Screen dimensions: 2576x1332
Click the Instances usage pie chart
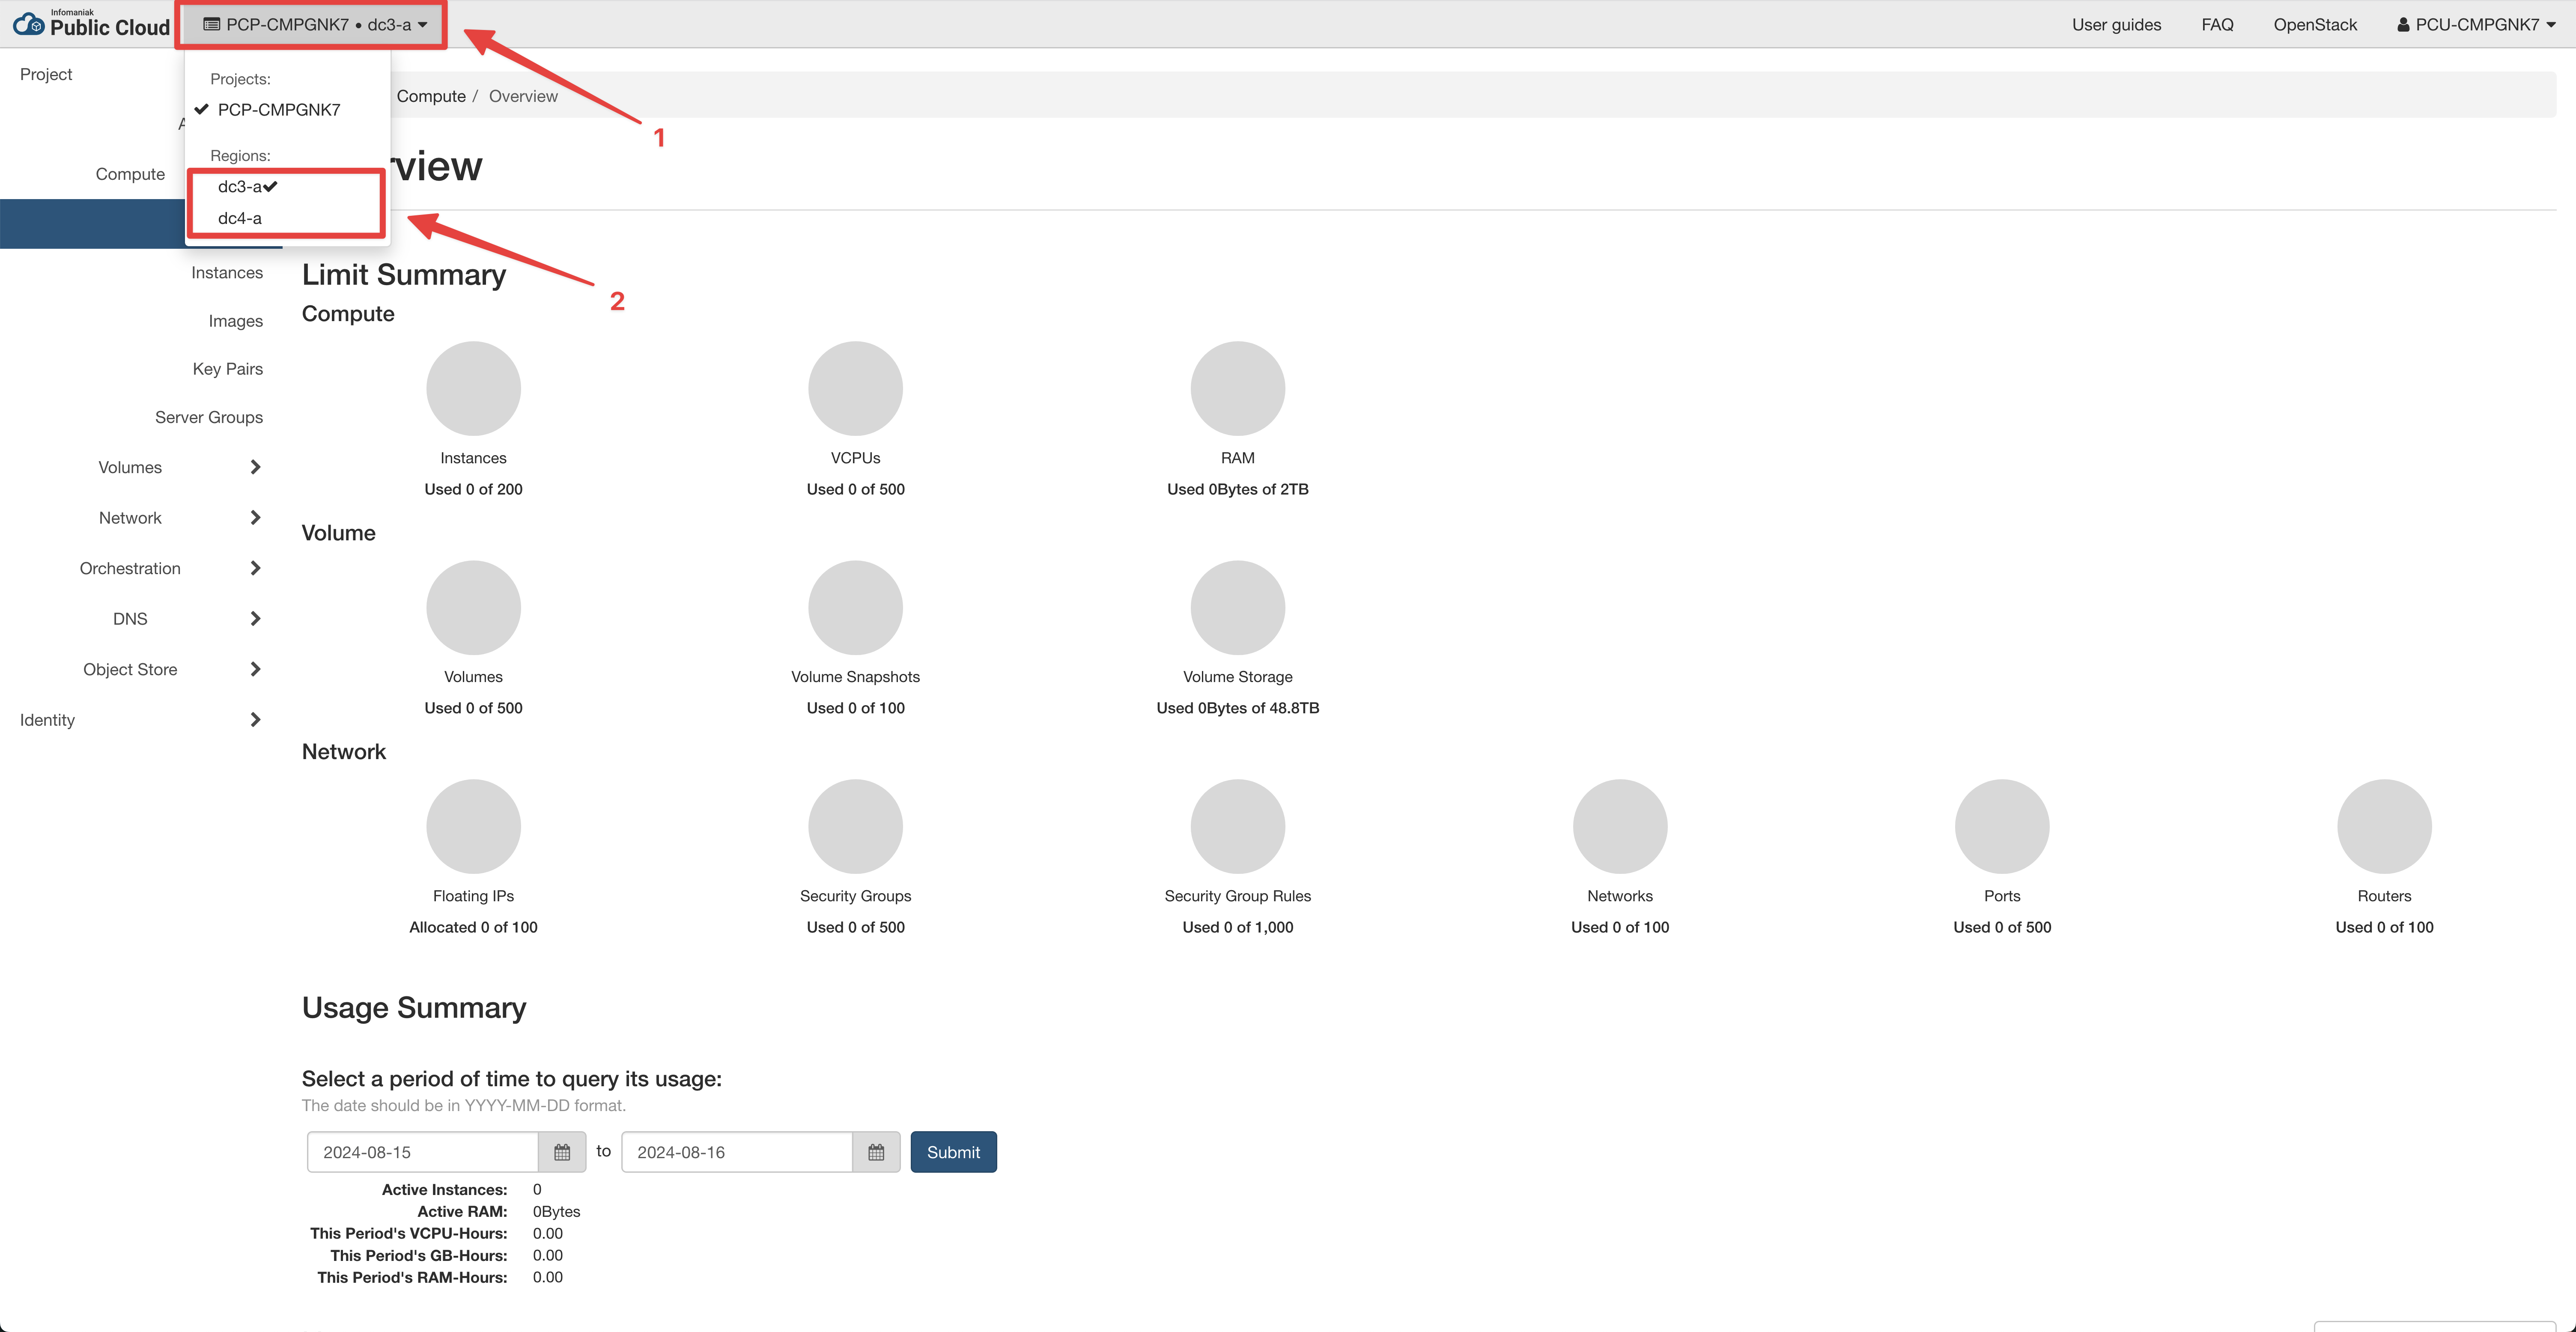click(473, 388)
